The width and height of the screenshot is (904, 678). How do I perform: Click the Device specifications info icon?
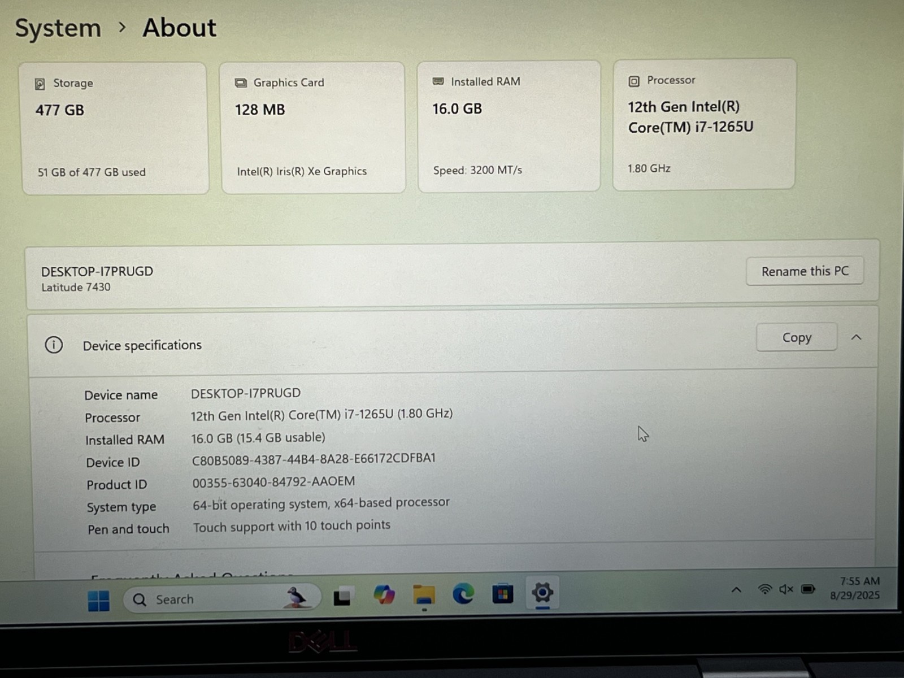(54, 345)
